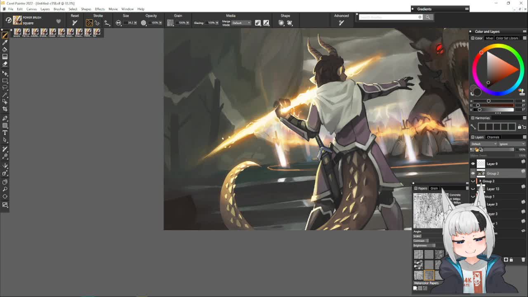Open the Merge Mode dropdown
Image resolution: width=528 pixels, height=297 pixels.
[x=241, y=23]
